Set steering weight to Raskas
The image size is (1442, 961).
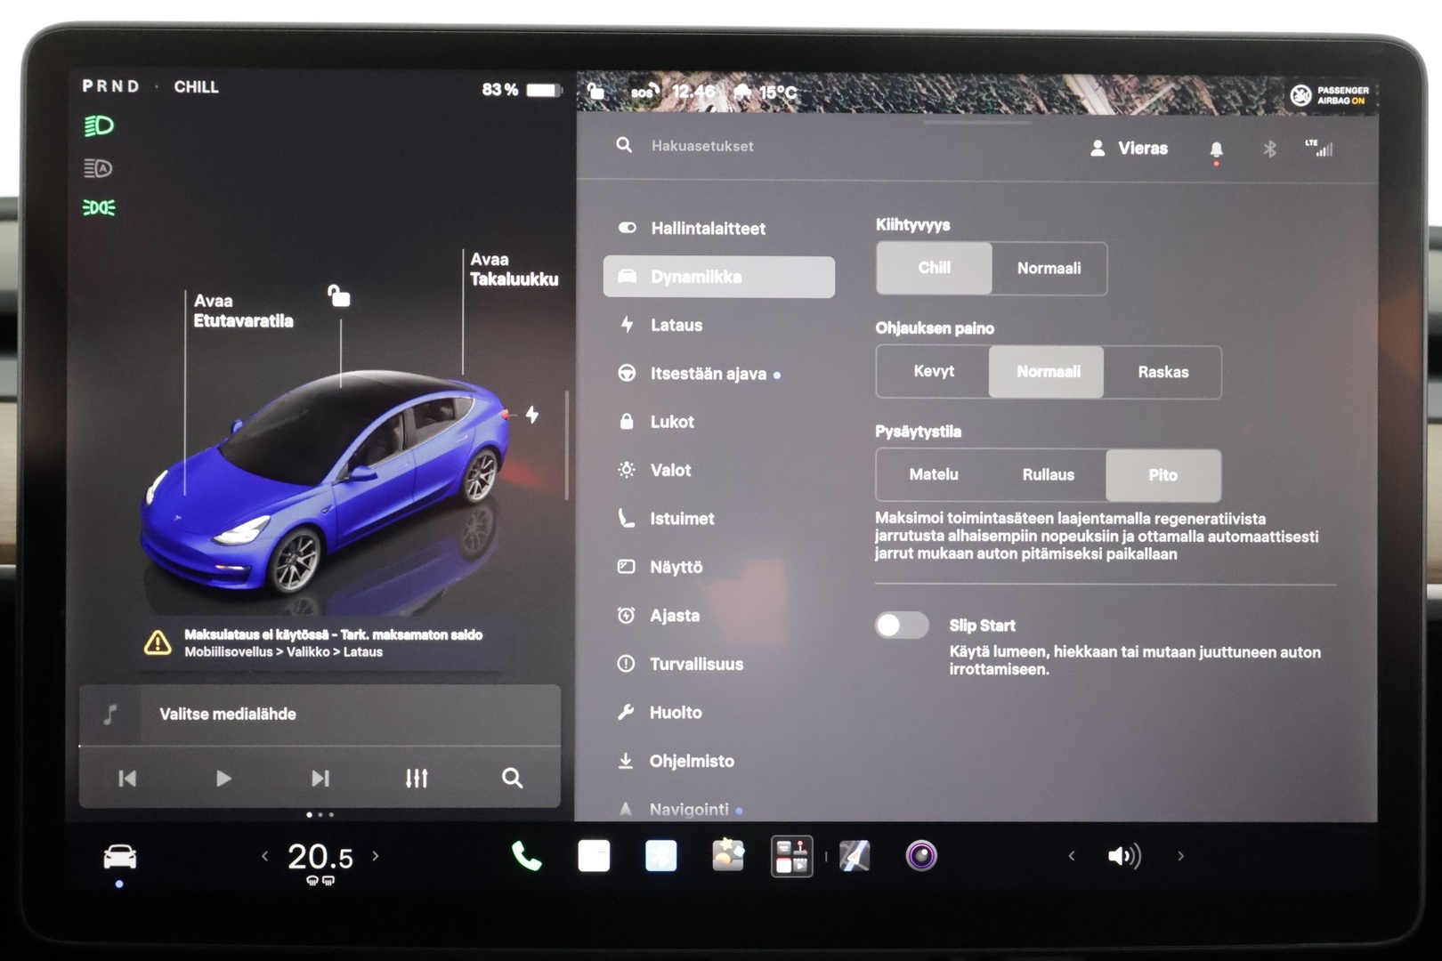point(1163,372)
